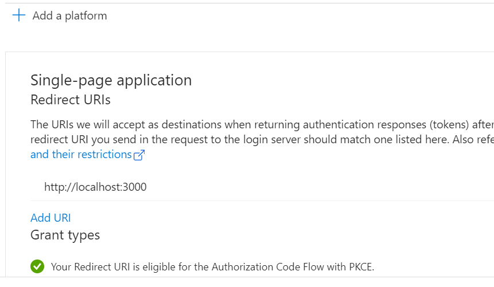Click the blue plus icon
This screenshot has height=287, width=494.
coord(19,15)
